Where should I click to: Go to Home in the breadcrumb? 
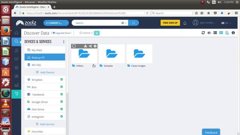(x=85, y=33)
